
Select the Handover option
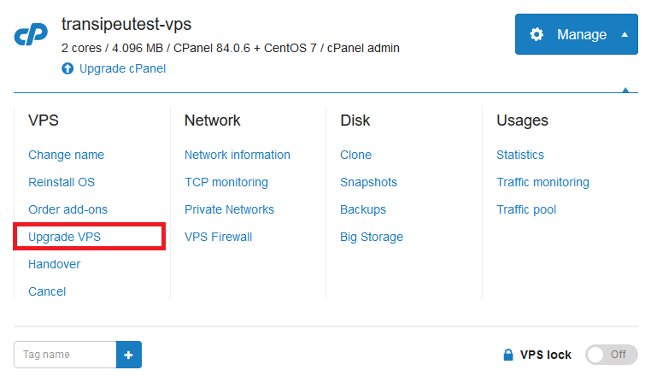55,264
